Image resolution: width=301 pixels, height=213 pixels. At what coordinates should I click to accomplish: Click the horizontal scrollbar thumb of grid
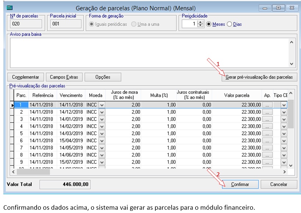(x=33, y=172)
